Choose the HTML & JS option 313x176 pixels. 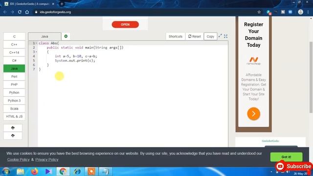(14, 116)
